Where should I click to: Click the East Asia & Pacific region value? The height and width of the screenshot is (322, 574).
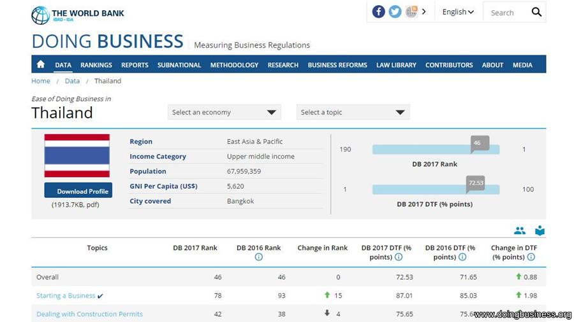tap(254, 141)
